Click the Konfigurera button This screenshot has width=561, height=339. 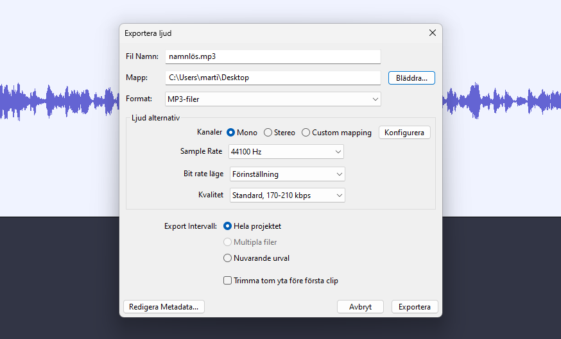[404, 133]
